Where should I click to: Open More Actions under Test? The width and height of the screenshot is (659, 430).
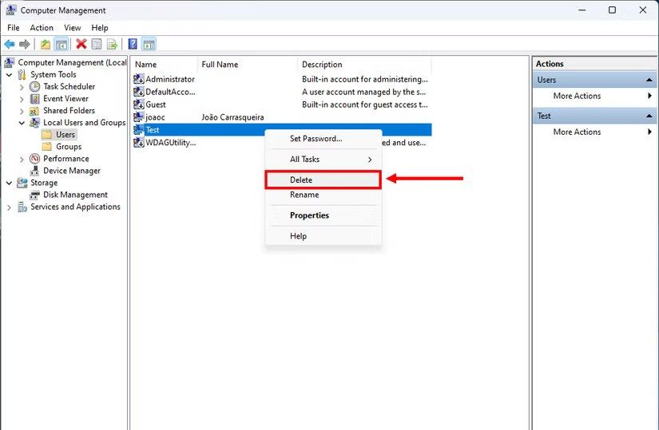[594, 132]
